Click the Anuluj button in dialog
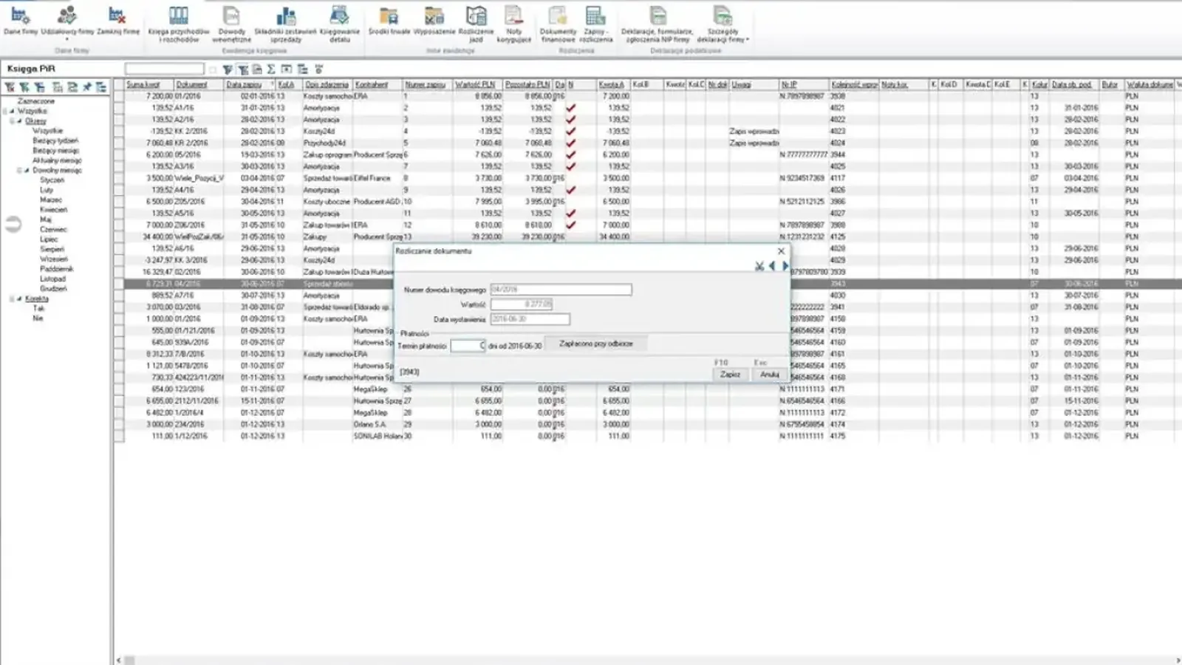1182x665 pixels. pyautogui.click(x=770, y=375)
